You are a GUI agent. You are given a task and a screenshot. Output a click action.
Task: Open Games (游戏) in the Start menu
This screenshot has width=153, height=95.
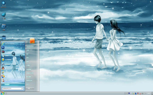point(28,62)
